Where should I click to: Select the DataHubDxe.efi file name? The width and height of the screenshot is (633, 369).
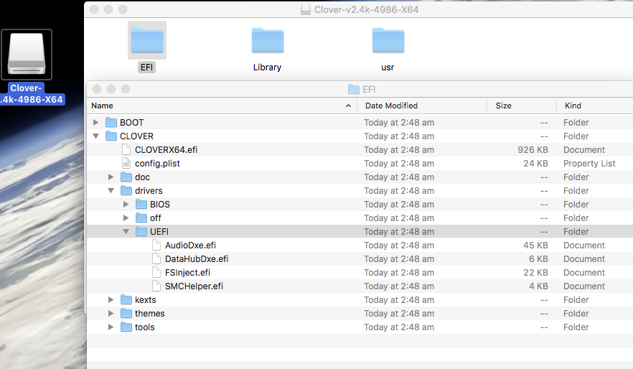point(197,258)
